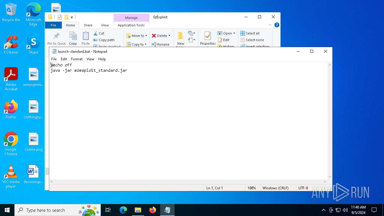Click Cut in the Explorer ribbon
The width and height of the screenshot is (384, 216).
[99, 33]
